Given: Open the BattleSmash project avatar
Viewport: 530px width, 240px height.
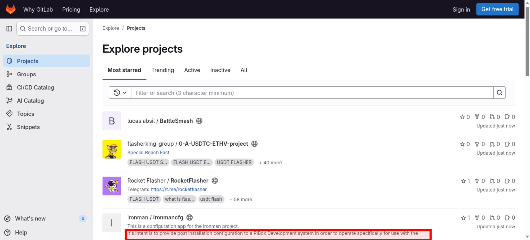Looking at the screenshot, I should (x=112, y=121).
